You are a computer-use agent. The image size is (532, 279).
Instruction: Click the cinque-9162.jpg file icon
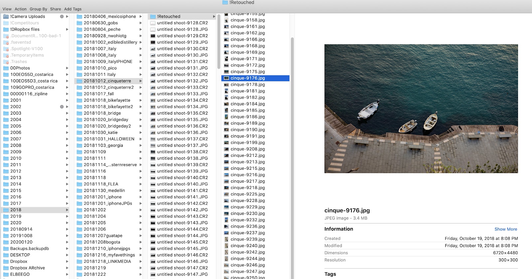pyautogui.click(x=226, y=33)
